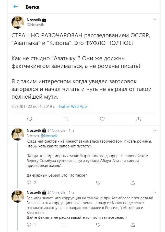Reply to the tweet about Атамбаеве

[x=29, y=225]
